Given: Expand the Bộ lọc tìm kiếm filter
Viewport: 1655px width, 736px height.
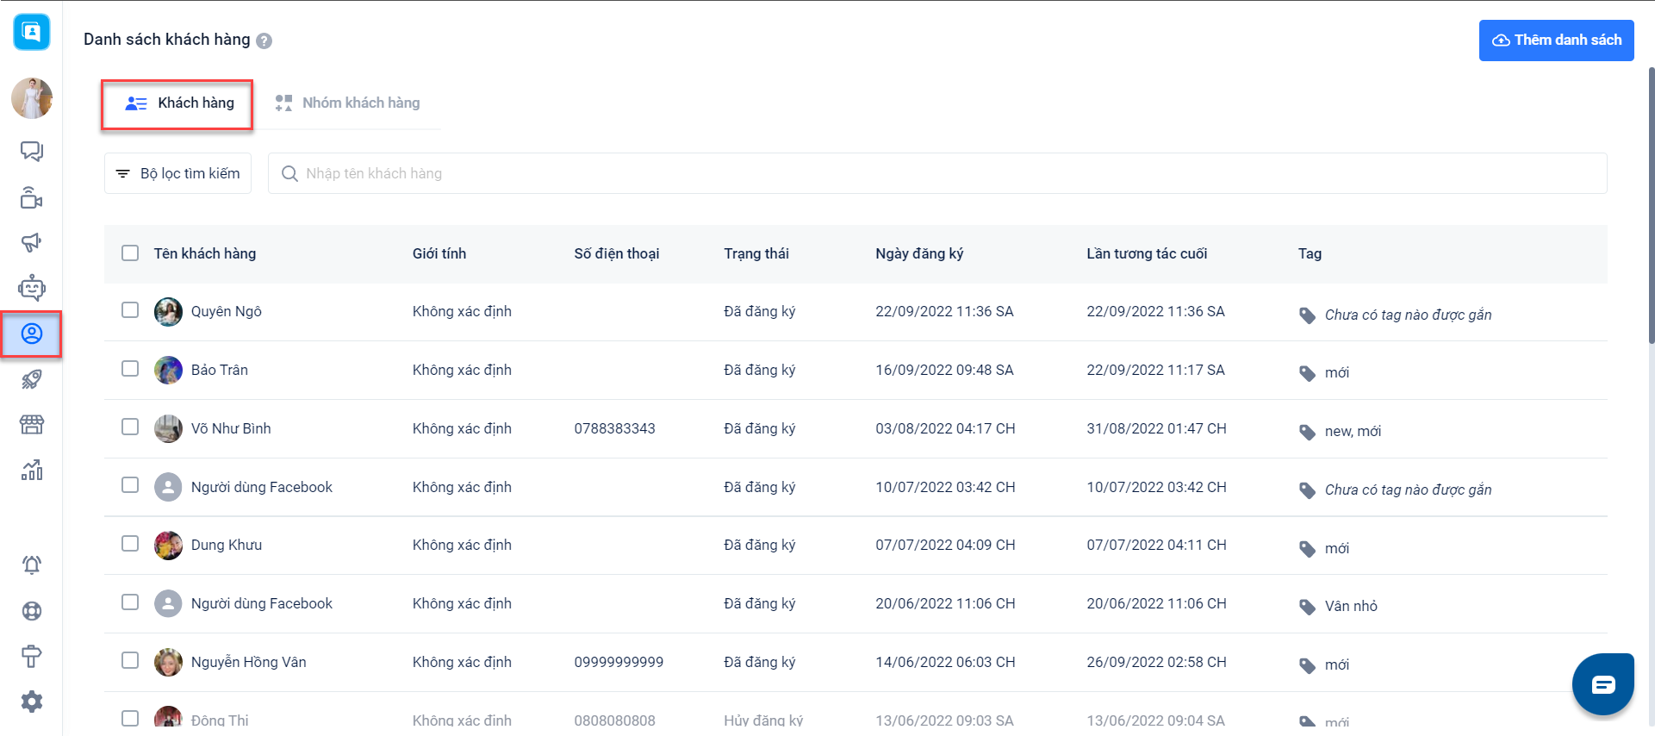Looking at the screenshot, I should pos(178,173).
